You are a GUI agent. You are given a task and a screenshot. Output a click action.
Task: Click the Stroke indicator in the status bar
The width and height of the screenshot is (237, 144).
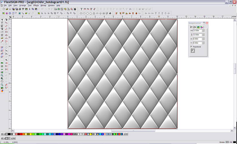(227, 142)
